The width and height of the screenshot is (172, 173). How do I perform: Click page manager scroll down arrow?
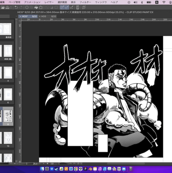pos(16,161)
